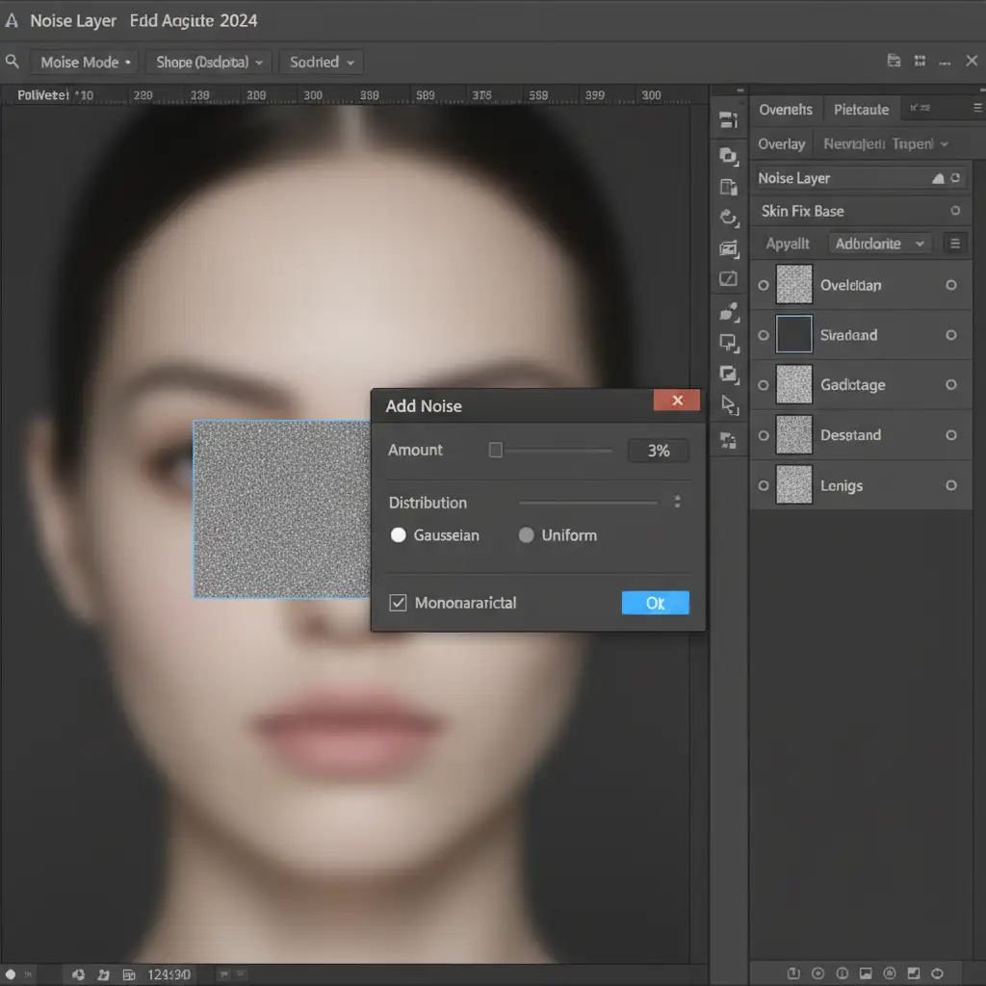
Task: Click OK in the Add Noise dialog
Action: pyautogui.click(x=655, y=603)
